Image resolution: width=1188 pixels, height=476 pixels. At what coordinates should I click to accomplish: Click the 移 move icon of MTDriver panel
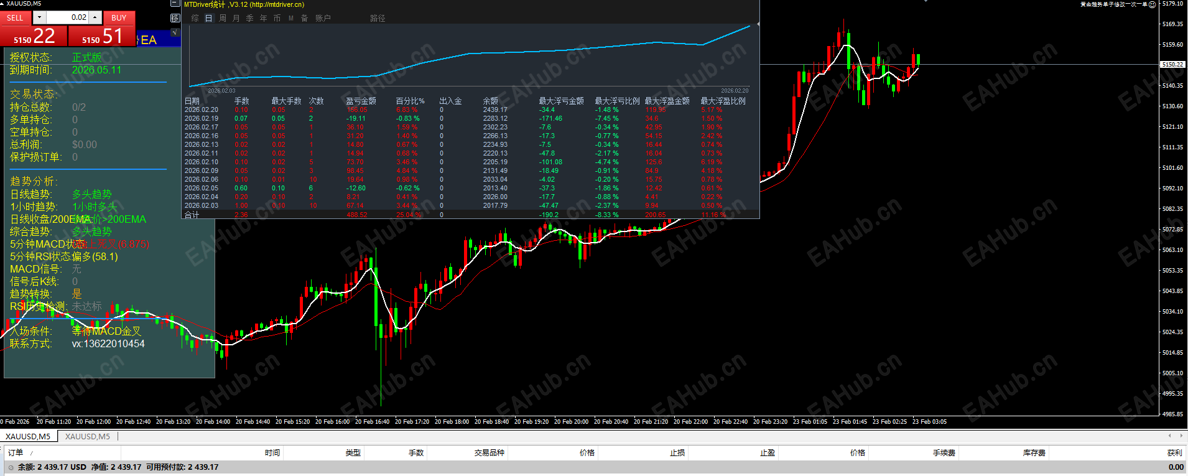(x=175, y=18)
